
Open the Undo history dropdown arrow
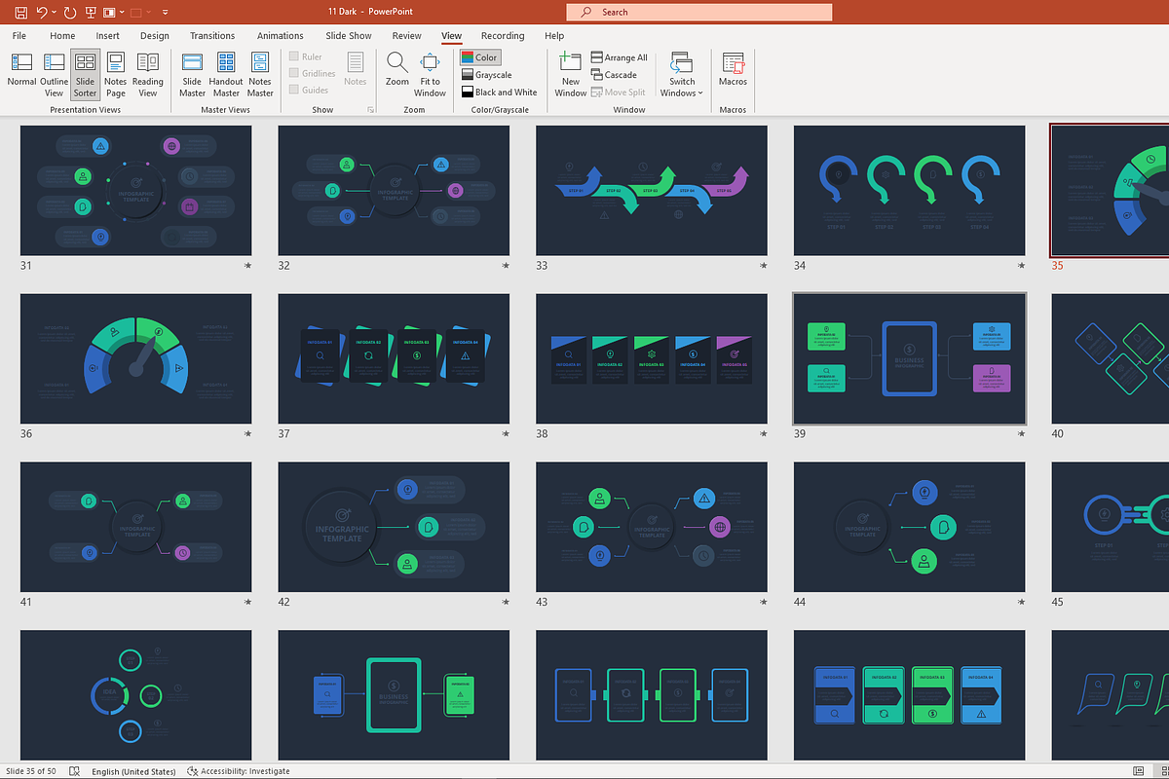54,13
